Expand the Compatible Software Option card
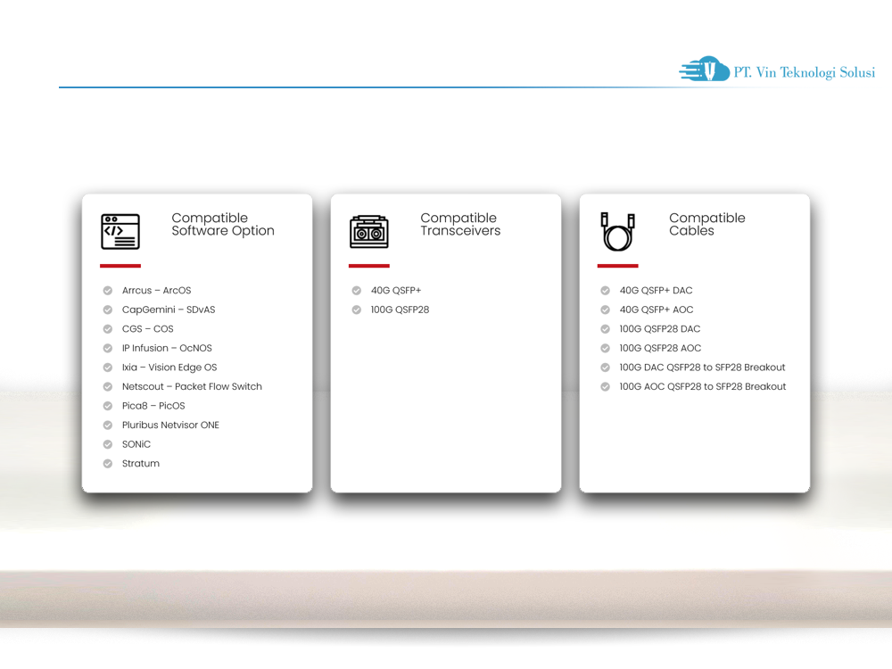Image resolution: width=892 pixels, height=669 pixels. 196,343
